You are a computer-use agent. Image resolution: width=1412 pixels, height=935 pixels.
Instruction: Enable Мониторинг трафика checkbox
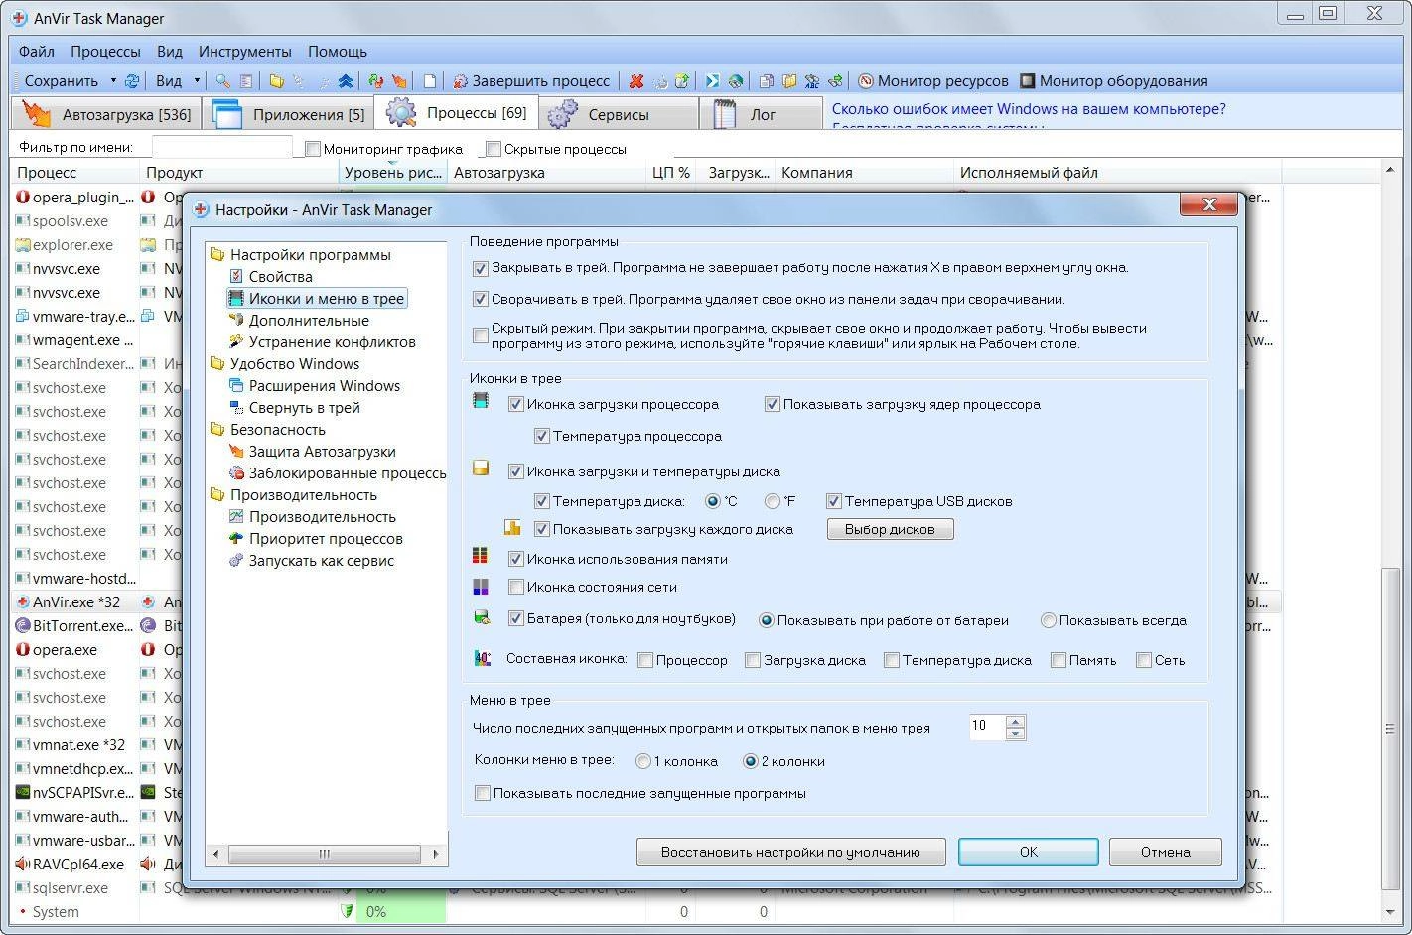coord(313,149)
